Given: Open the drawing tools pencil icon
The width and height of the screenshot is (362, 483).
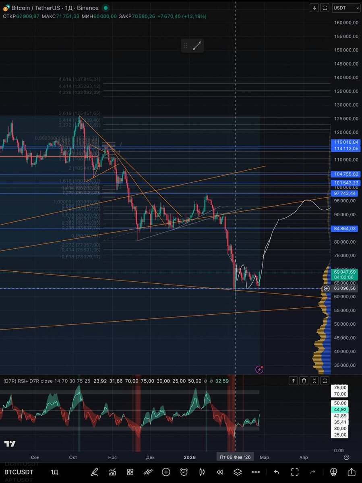Looking at the screenshot, I should pyautogui.click(x=95, y=472).
